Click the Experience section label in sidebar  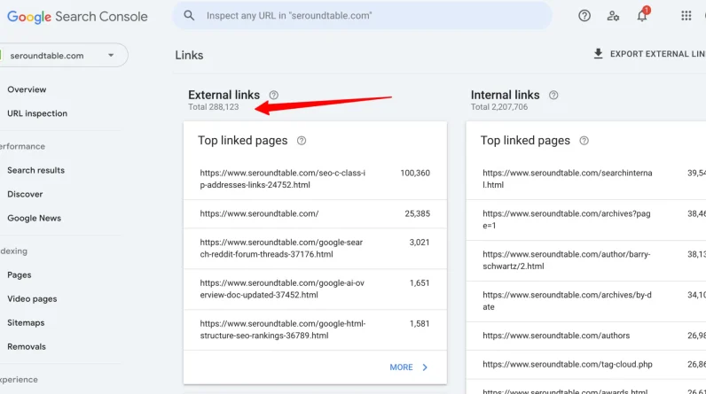(x=19, y=380)
